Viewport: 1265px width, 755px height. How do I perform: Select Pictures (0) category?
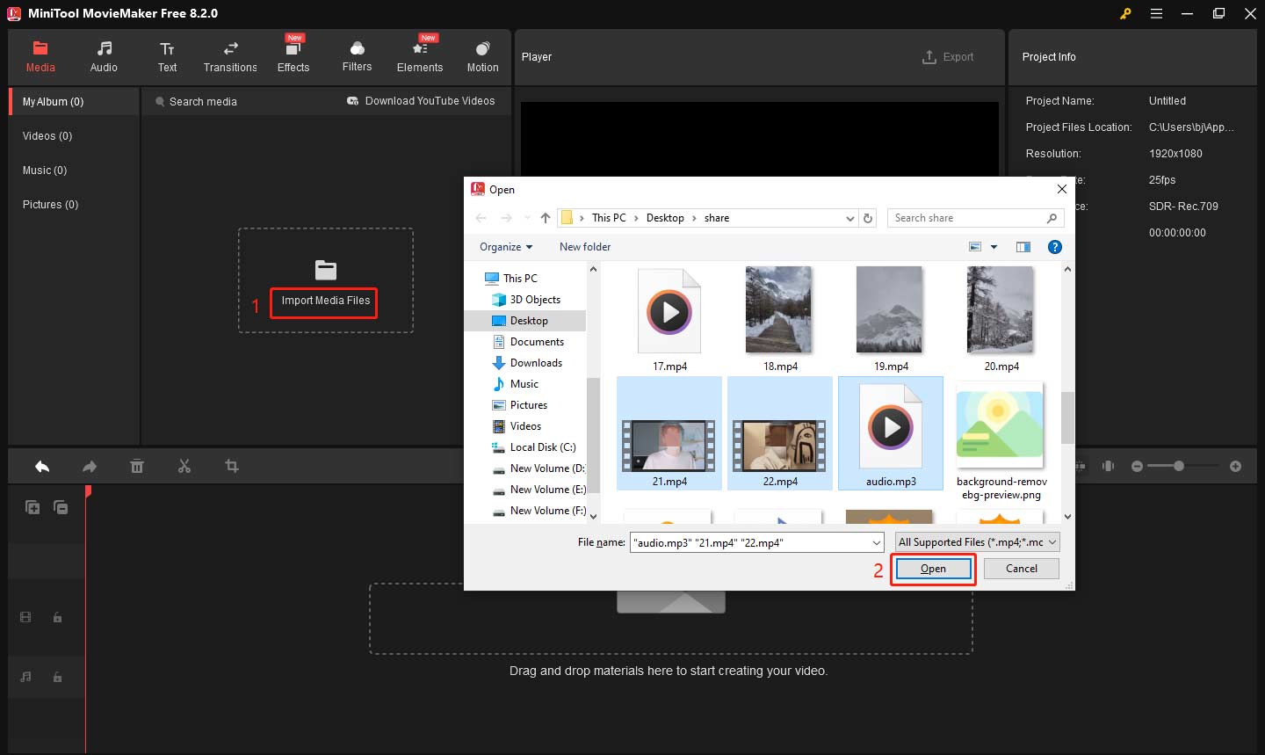(50, 205)
